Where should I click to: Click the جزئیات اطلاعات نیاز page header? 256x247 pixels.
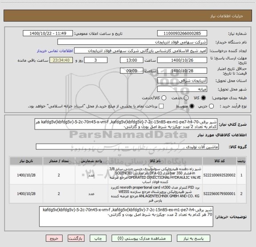227,16
